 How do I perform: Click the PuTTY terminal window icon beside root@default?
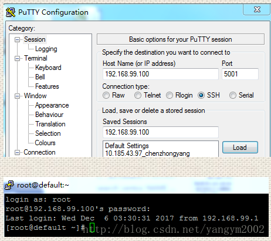(9, 185)
